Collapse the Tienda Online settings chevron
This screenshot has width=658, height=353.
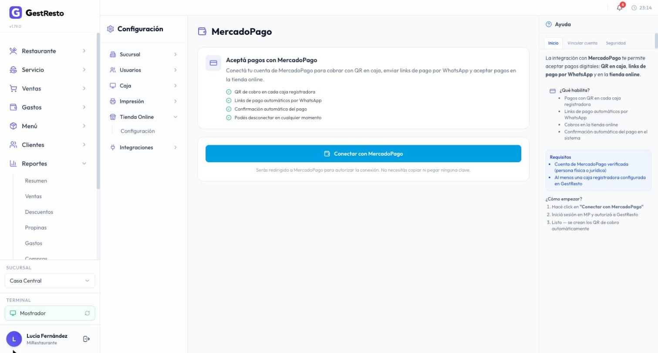tap(175, 117)
